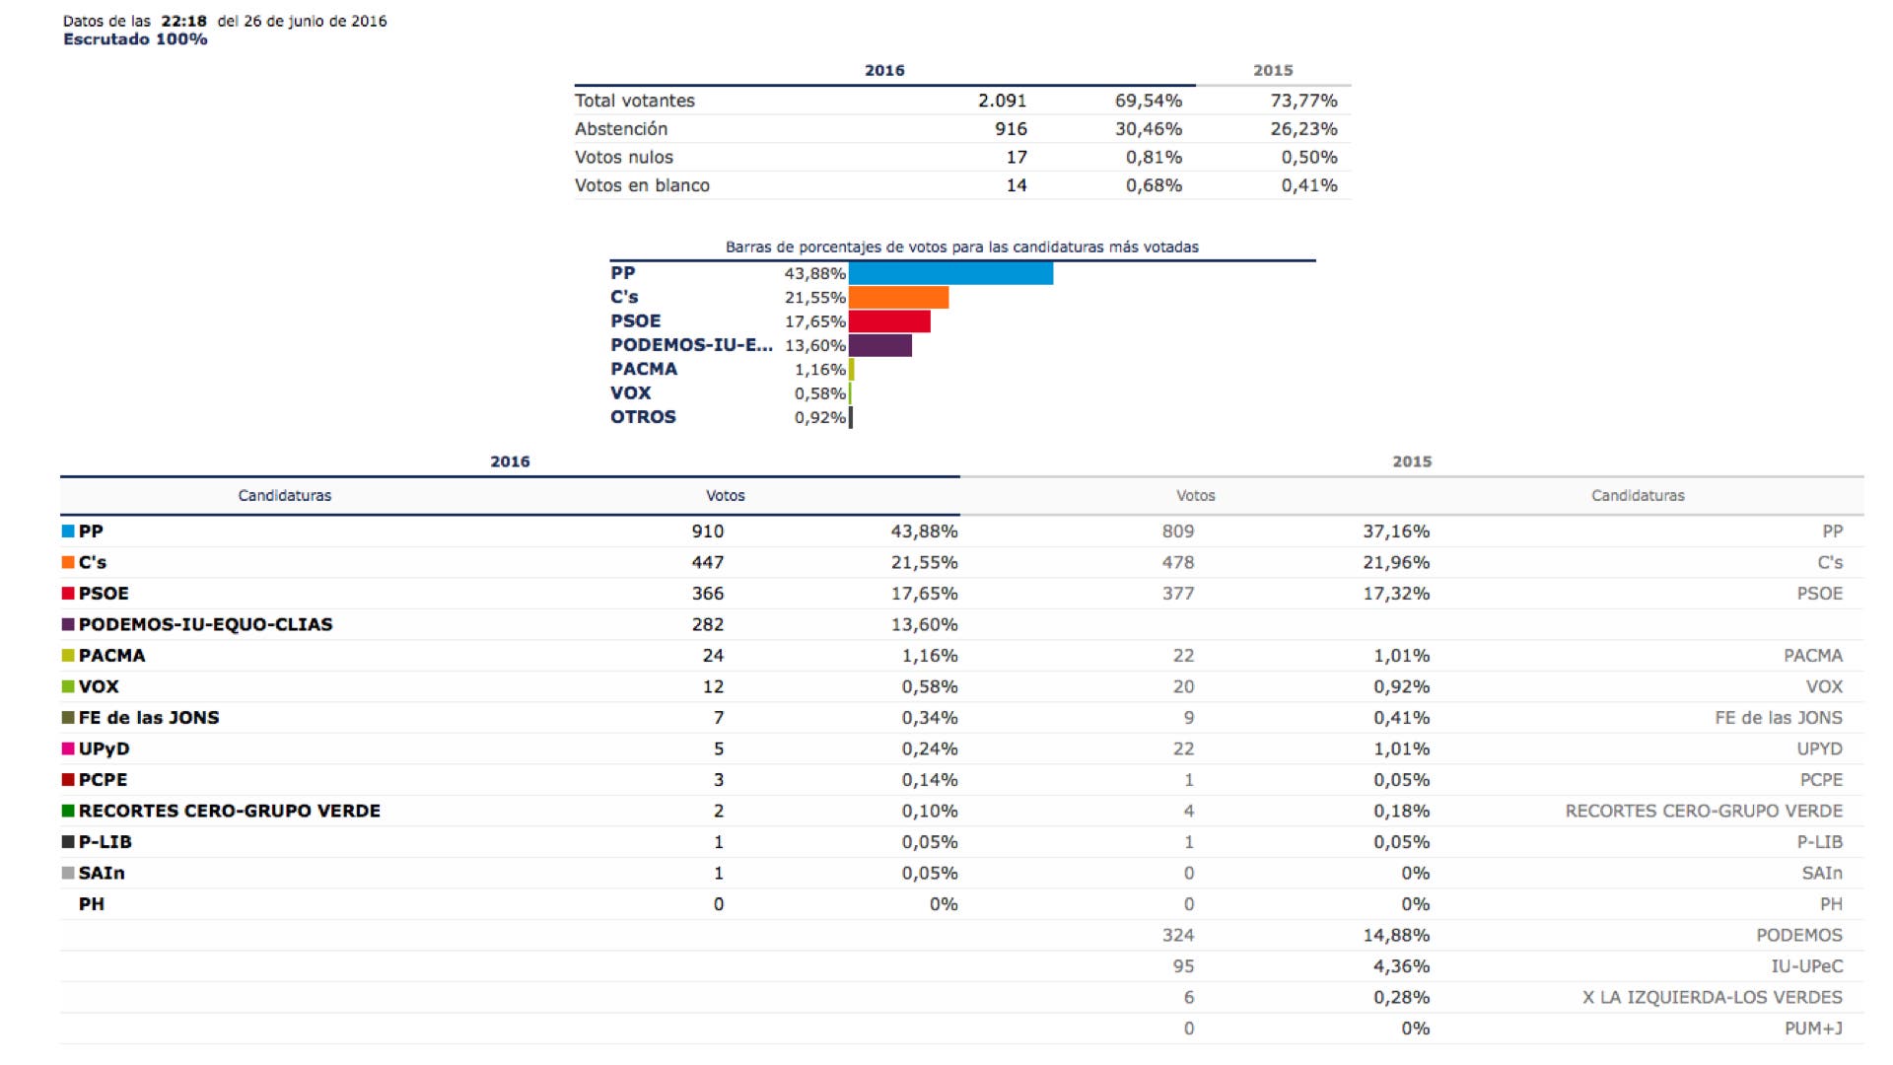Click the orange C's color square

68,562
